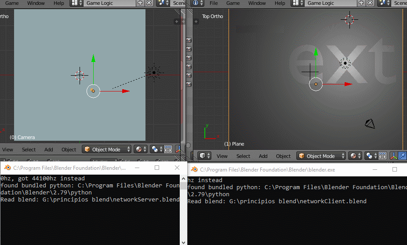407x245 pixels.
Task: Click up arrow of left console scrollbar
Action: 184,179
